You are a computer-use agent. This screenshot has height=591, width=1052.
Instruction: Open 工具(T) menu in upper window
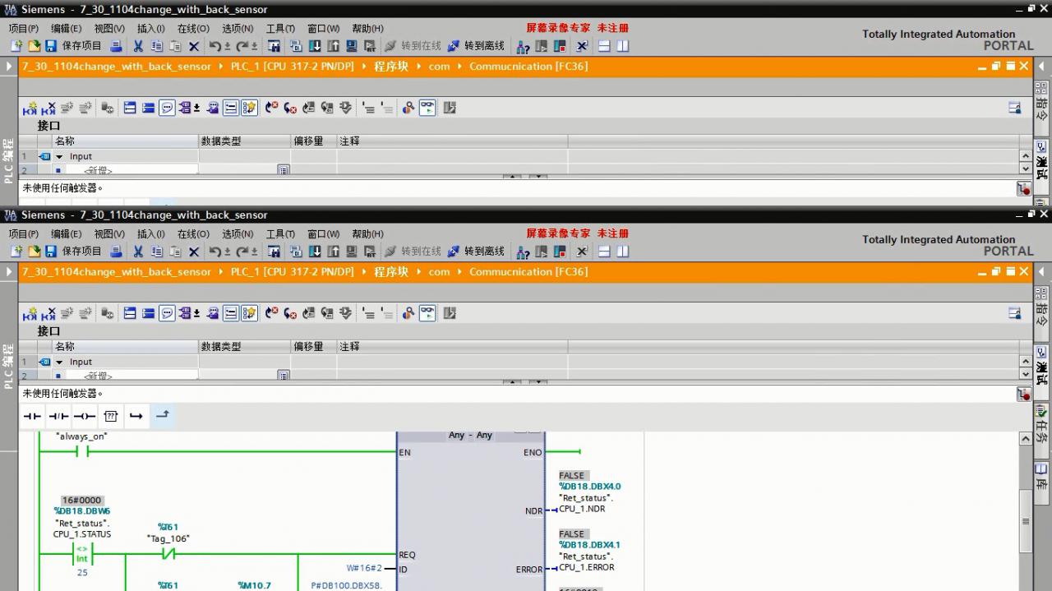[x=280, y=28]
